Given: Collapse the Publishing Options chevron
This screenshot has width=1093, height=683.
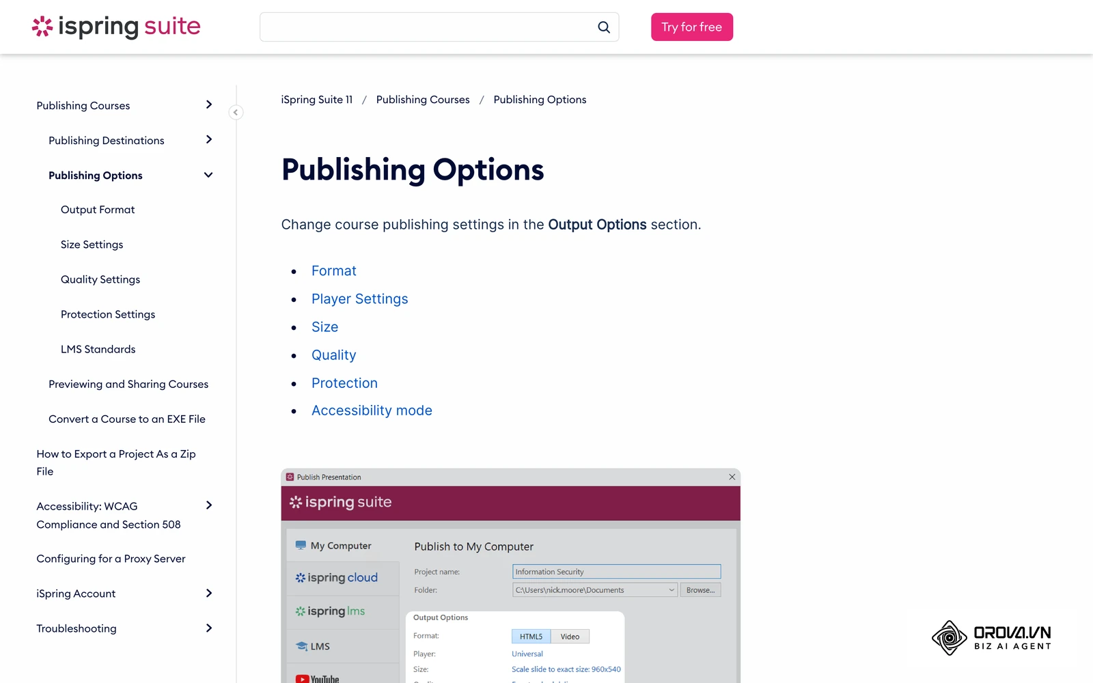Looking at the screenshot, I should click(x=208, y=175).
